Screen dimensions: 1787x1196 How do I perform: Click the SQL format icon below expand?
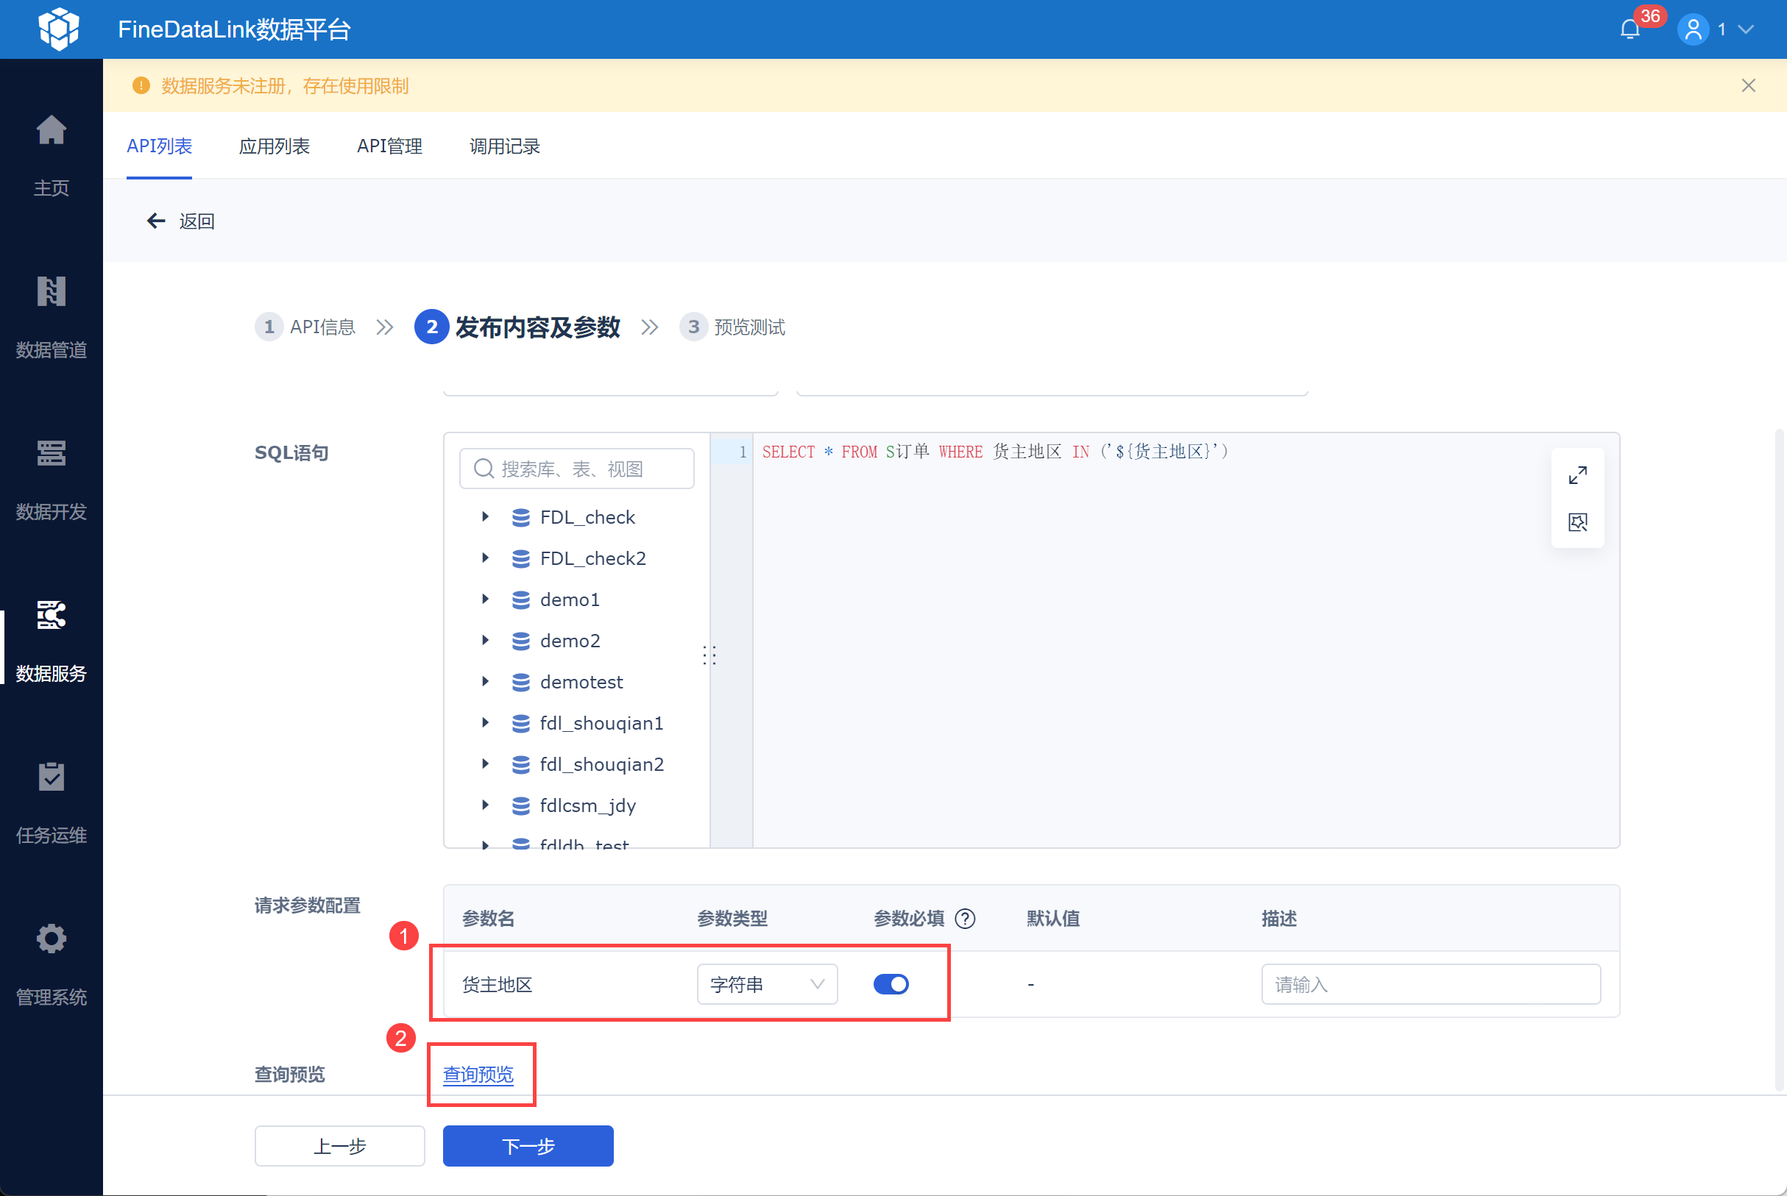[x=1577, y=522]
